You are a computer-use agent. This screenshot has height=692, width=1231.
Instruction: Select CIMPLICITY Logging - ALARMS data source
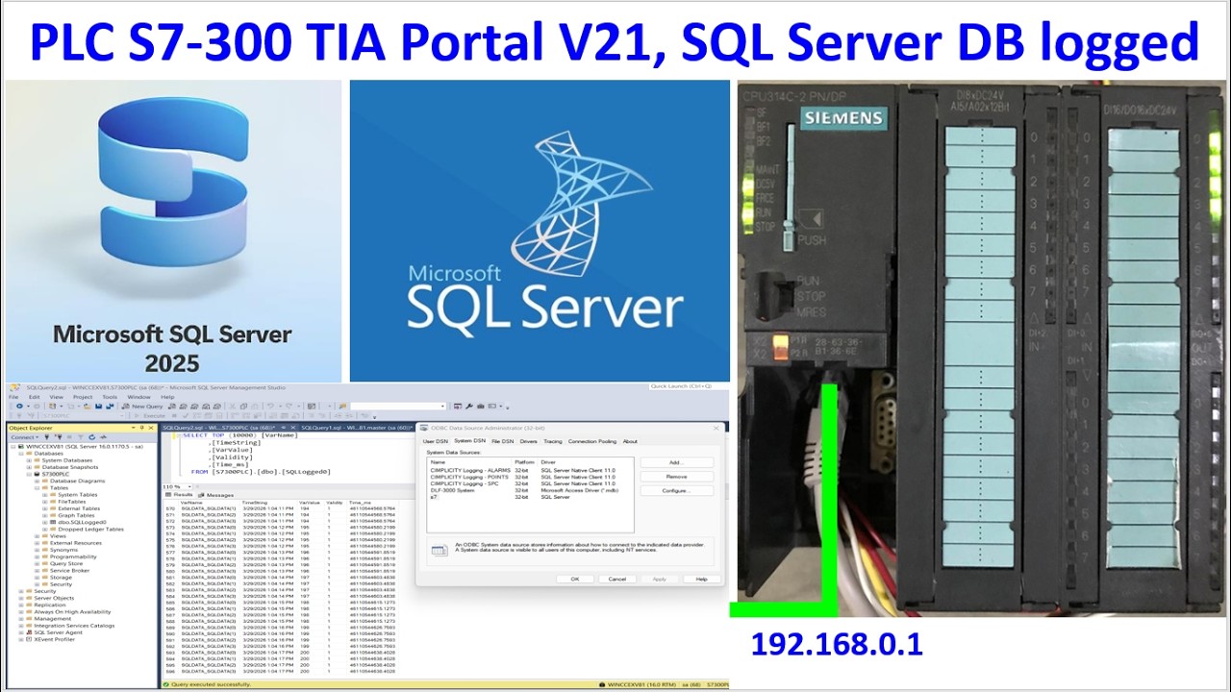point(530,470)
